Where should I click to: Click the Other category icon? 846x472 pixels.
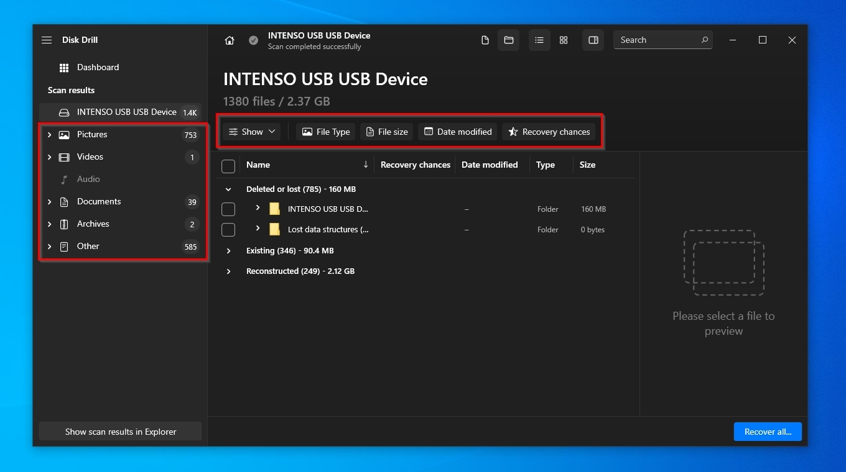(64, 247)
